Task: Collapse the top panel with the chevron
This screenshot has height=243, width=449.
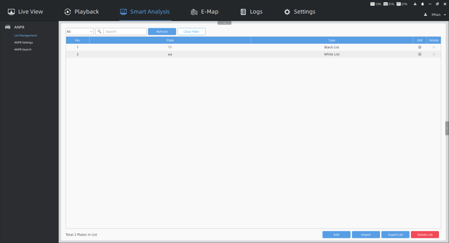Action: tap(224, 23)
